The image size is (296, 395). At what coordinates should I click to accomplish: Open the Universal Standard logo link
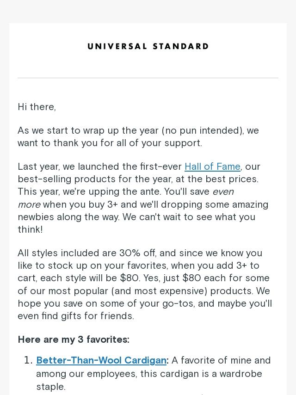click(148, 46)
